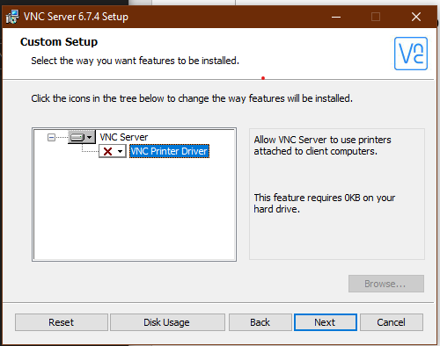440x346 pixels.
Task: Click the Reset button
Action: point(62,322)
